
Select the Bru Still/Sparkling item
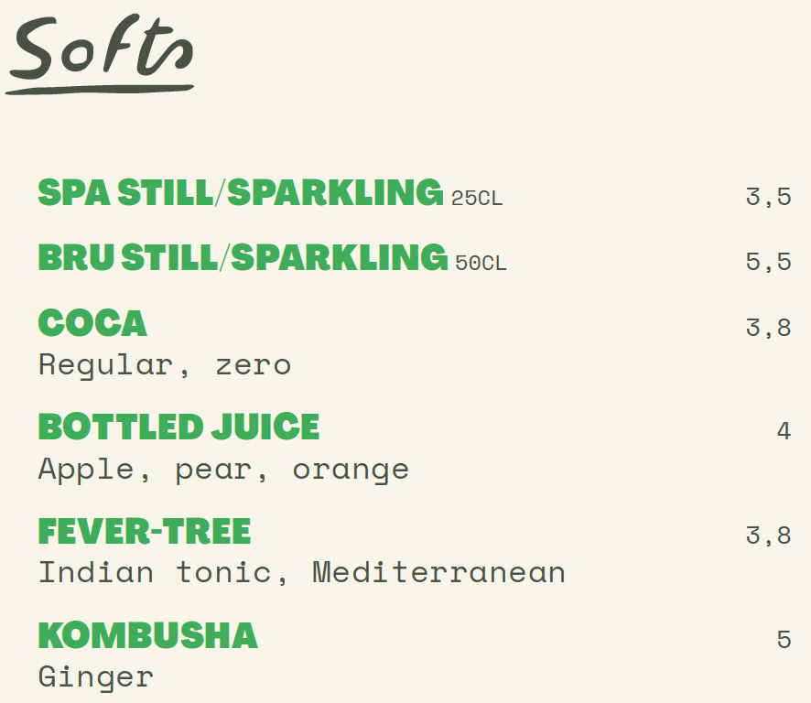[243, 257]
